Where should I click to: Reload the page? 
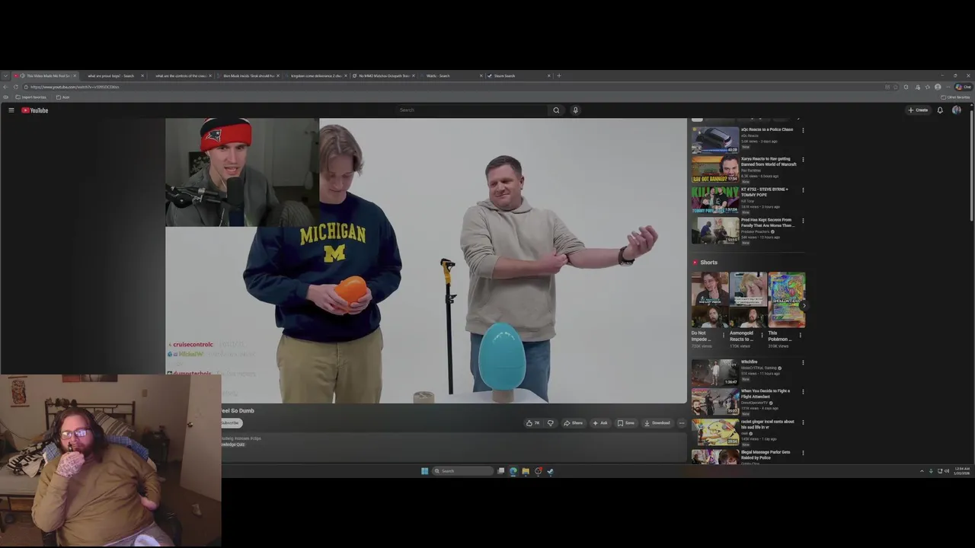16,87
